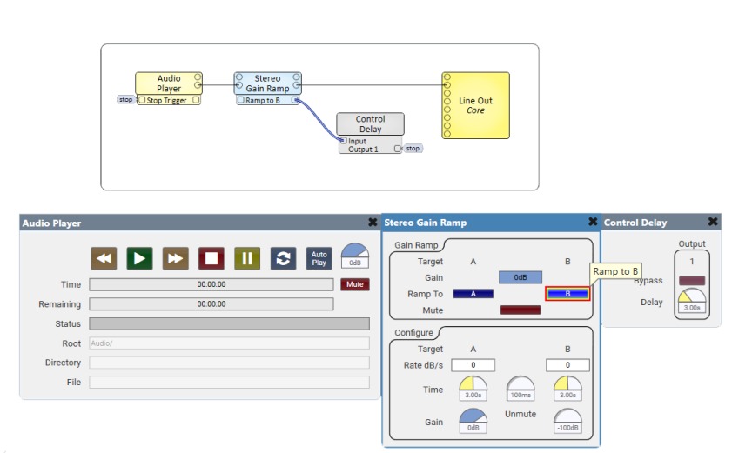
Task: Click the Audio Player second output pin
Action: [x=198, y=85]
